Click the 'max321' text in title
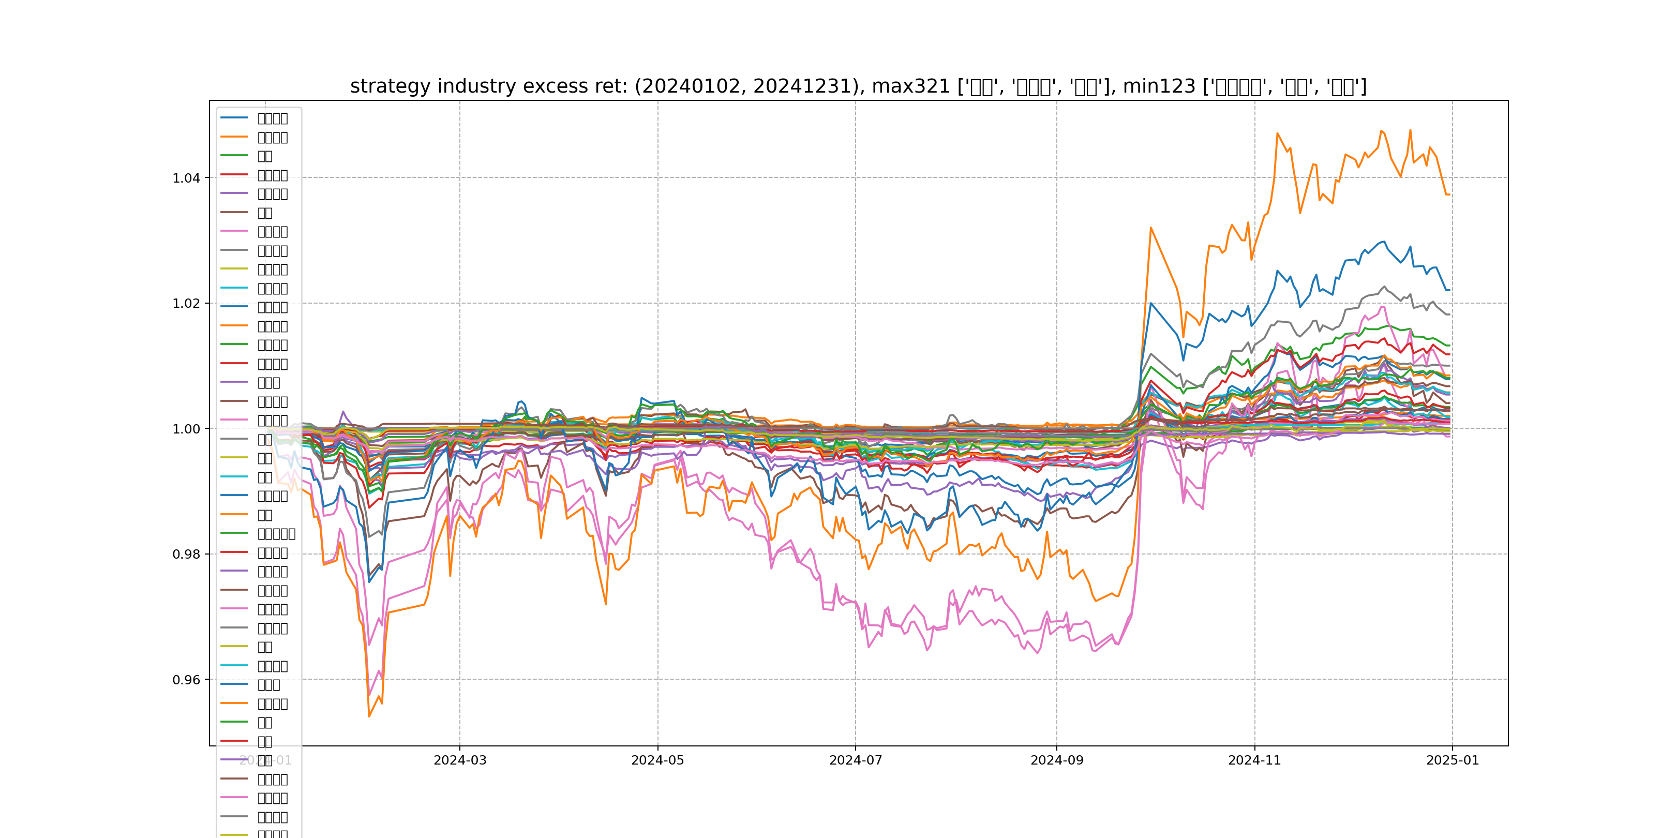 coord(911,86)
